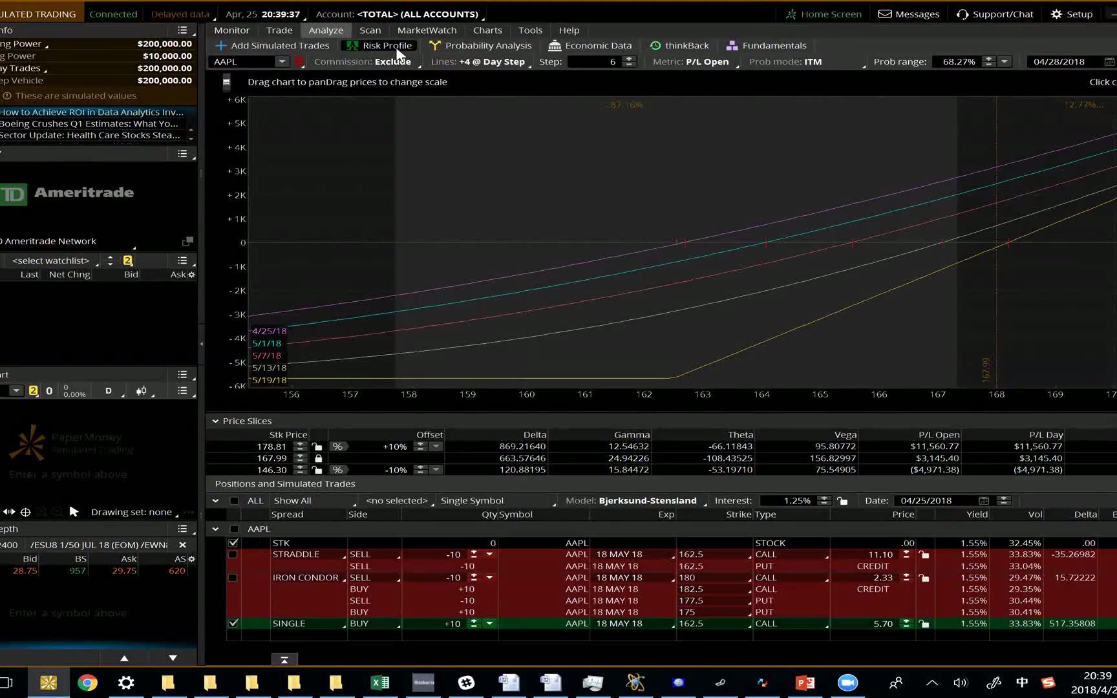The height and width of the screenshot is (698, 1117).
Task: Switch to the Trade tab
Action: coord(279,30)
